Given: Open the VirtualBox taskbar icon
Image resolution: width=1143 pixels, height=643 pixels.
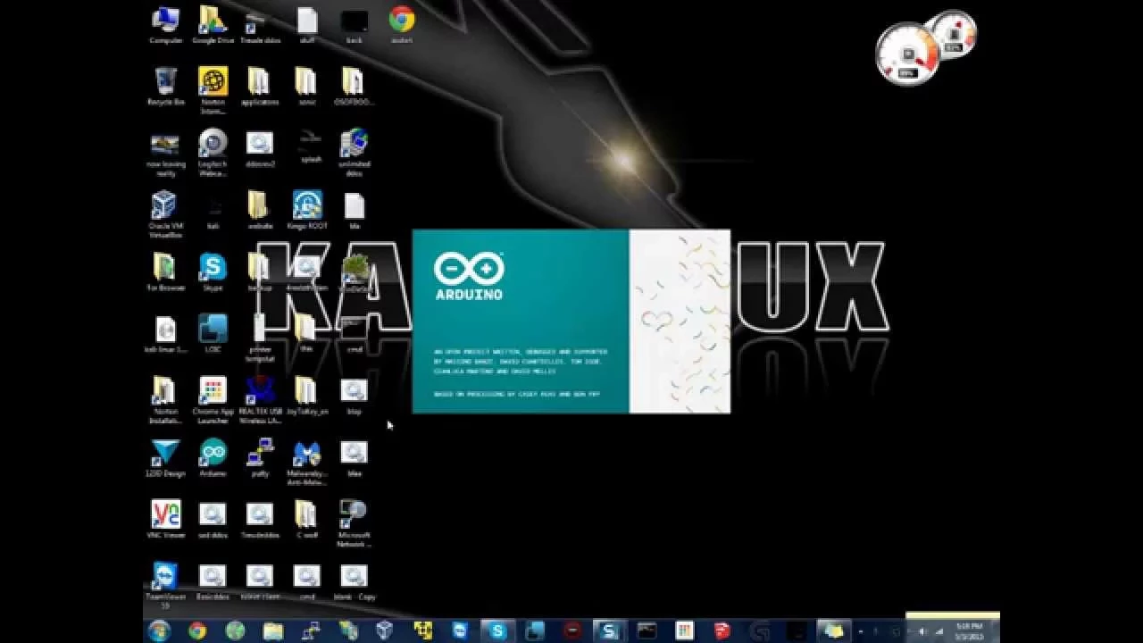Looking at the screenshot, I should coord(385,631).
